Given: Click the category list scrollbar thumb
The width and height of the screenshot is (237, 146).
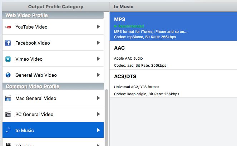Looking at the screenshot, I should tap(107, 117).
